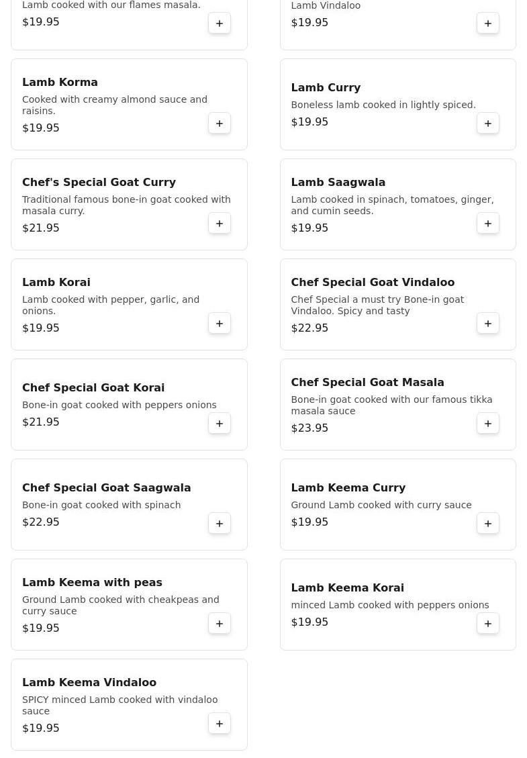Add Lamb Korma to the order

[x=220, y=124]
